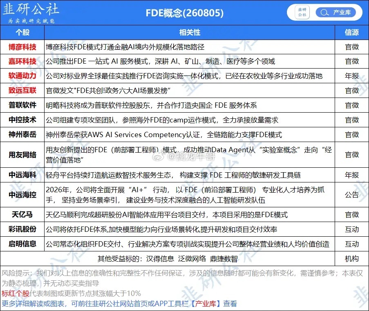Click stock name 软通动力
Viewport: 369px width, 311px height.
pos(22,76)
